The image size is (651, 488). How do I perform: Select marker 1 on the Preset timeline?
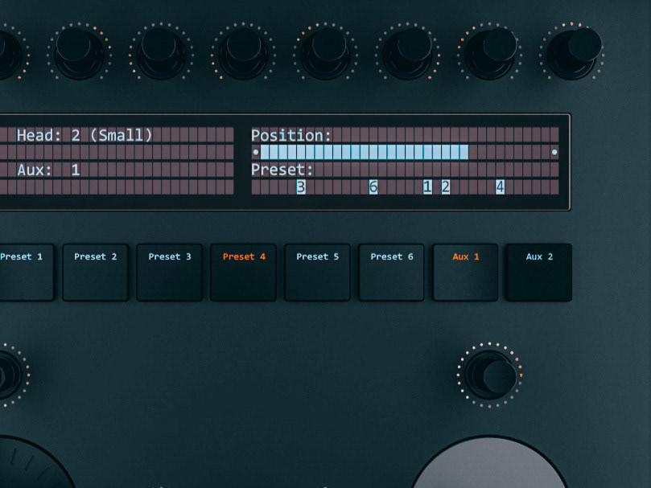tap(426, 187)
